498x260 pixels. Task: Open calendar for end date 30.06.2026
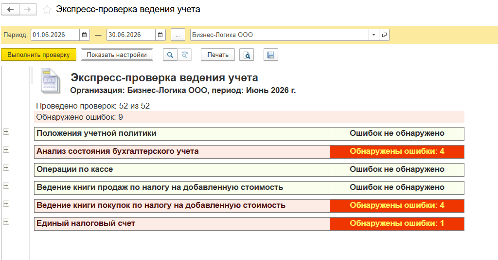tap(160, 35)
